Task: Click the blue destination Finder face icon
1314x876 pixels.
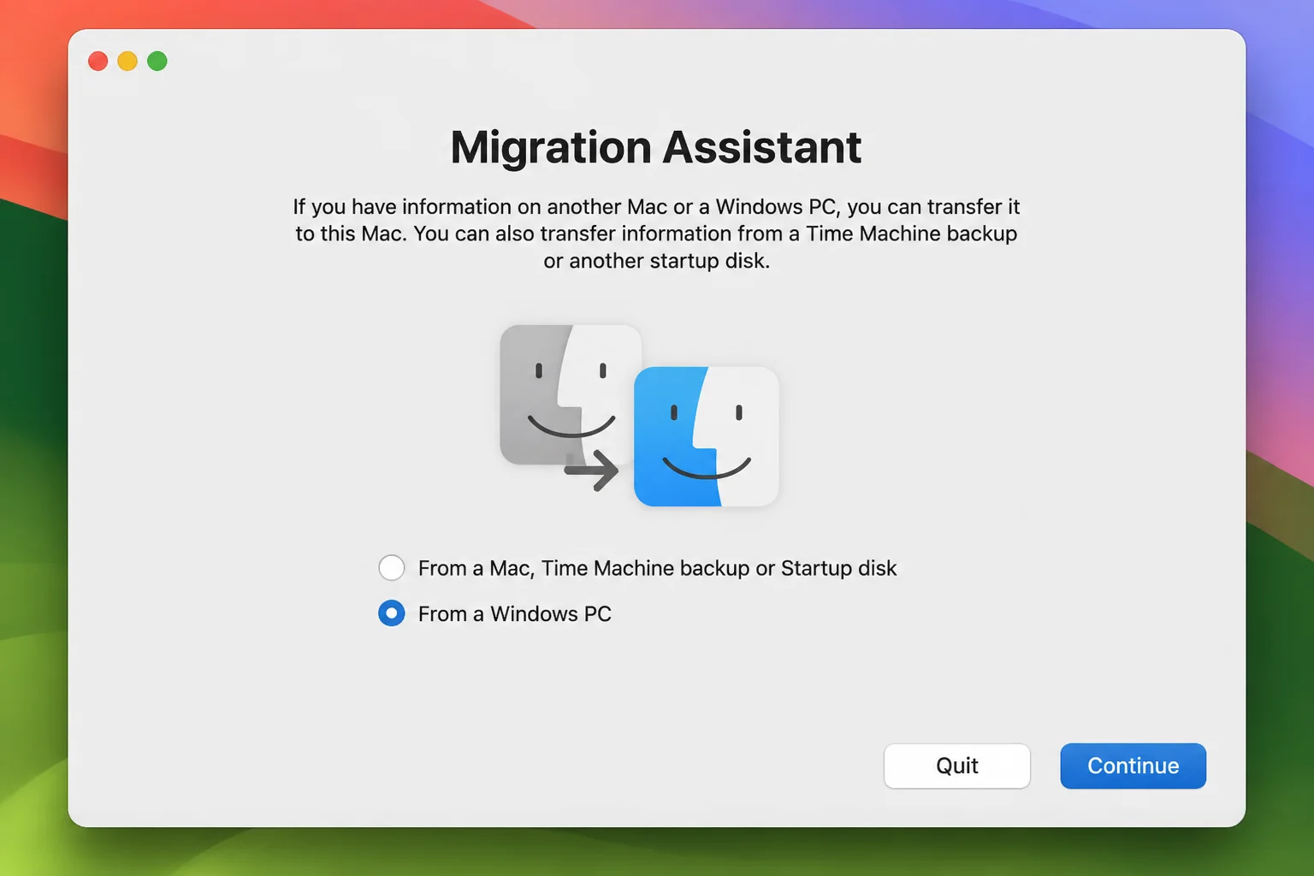Action: [706, 436]
